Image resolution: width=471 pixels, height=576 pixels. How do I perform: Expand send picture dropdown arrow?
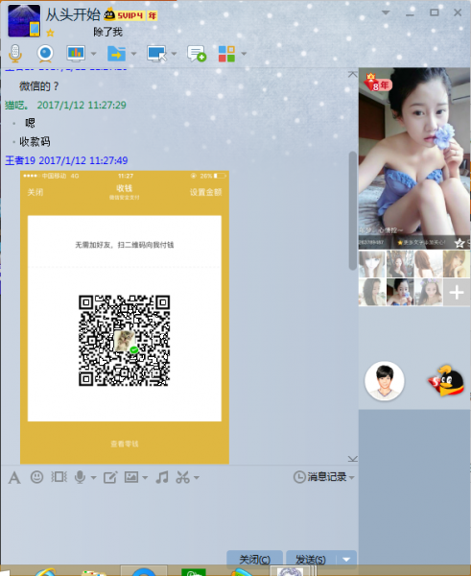(x=145, y=478)
